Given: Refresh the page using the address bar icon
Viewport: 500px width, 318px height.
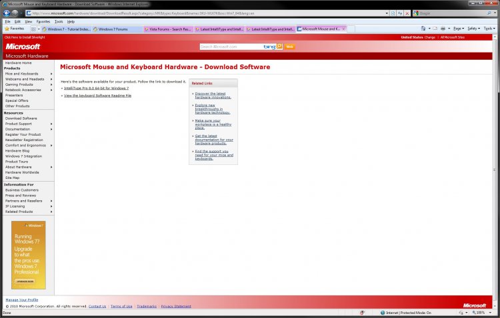Looking at the screenshot, I should [400, 13].
